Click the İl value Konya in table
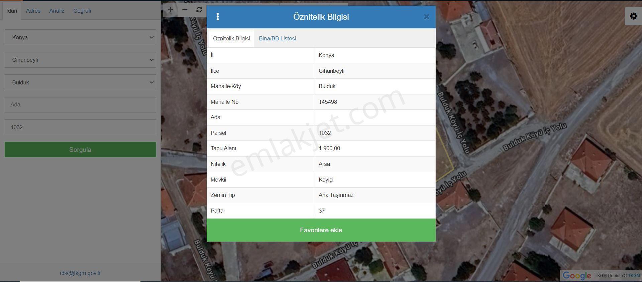642x282 pixels. [x=326, y=55]
